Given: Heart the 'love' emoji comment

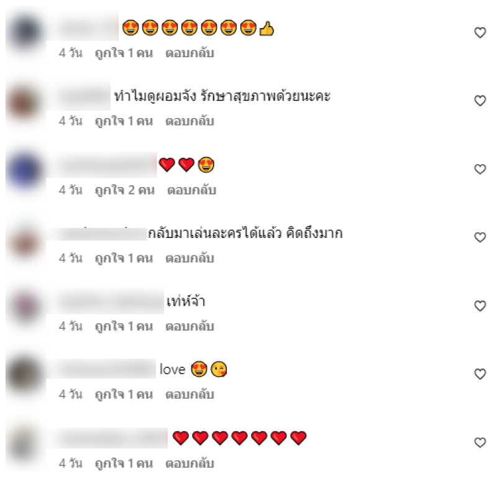Looking at the screenshot, I should pos(480,374).
